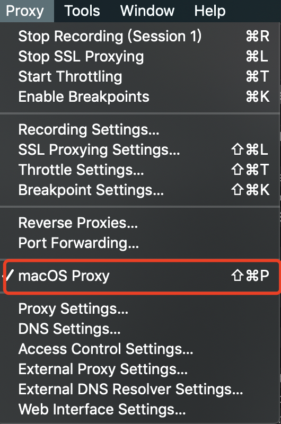
Task: Open the Window menu
Action: click(147, 11)
